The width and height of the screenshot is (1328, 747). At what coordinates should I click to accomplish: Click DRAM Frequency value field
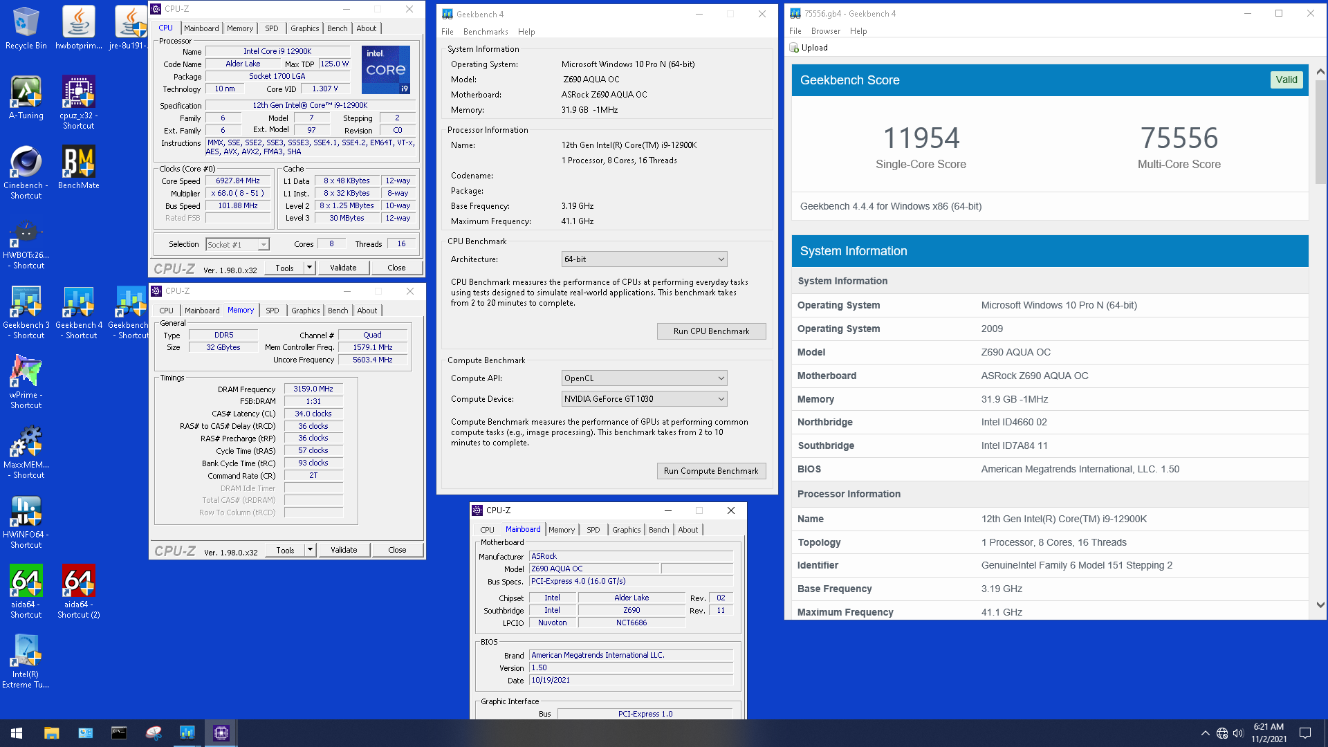(x=313, y=389)
